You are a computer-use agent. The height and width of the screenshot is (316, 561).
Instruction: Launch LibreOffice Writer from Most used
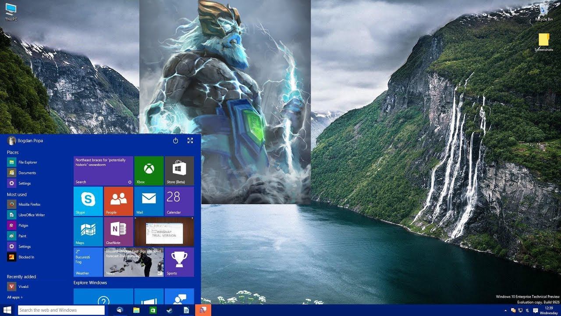tap(26, 215)
